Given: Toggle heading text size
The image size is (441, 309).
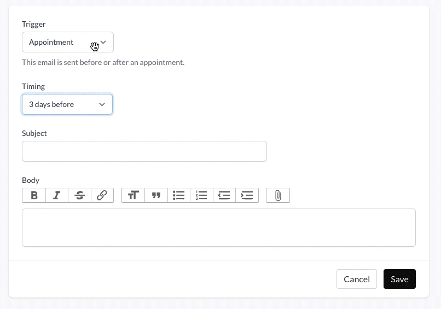Looking at the screenshot, I should (133, 195).
